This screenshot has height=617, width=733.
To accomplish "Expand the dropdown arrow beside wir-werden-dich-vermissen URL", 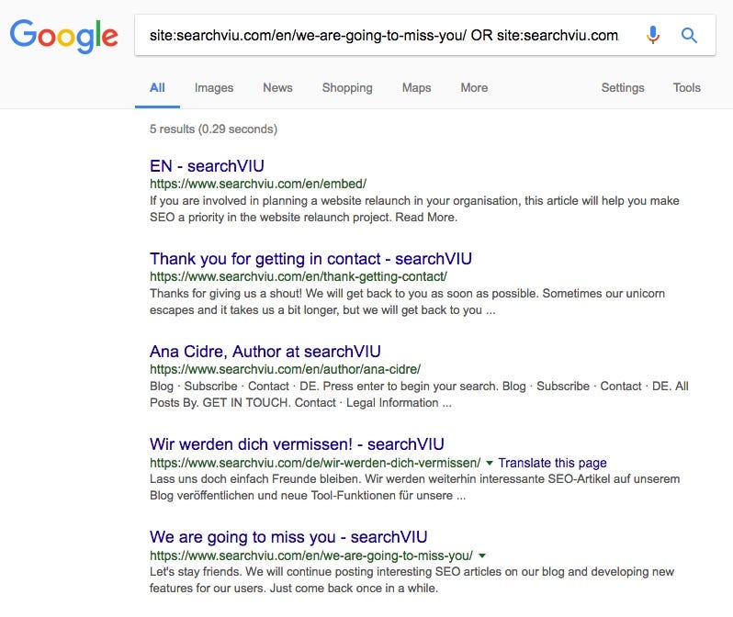I will click(x=490, y=463).
